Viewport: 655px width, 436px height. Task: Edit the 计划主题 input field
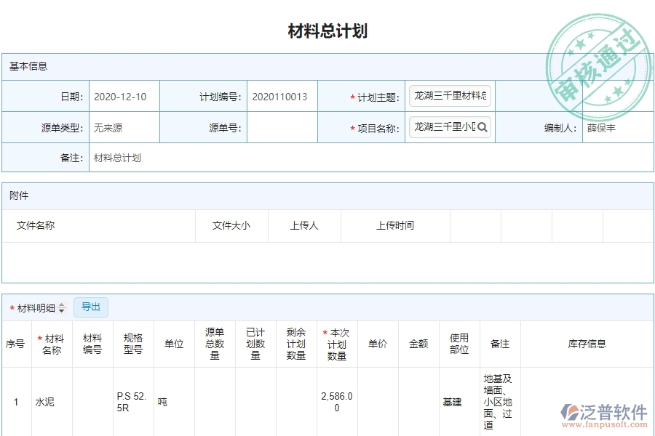coord(449,95)
